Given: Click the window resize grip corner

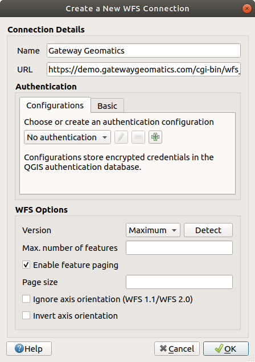Looking at the screenshot, I should click(x=252, y=359).
